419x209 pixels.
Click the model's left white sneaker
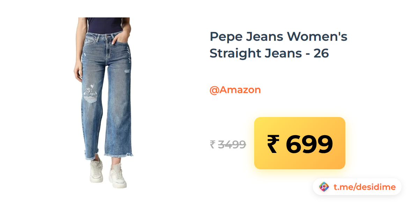click(117, 176)
